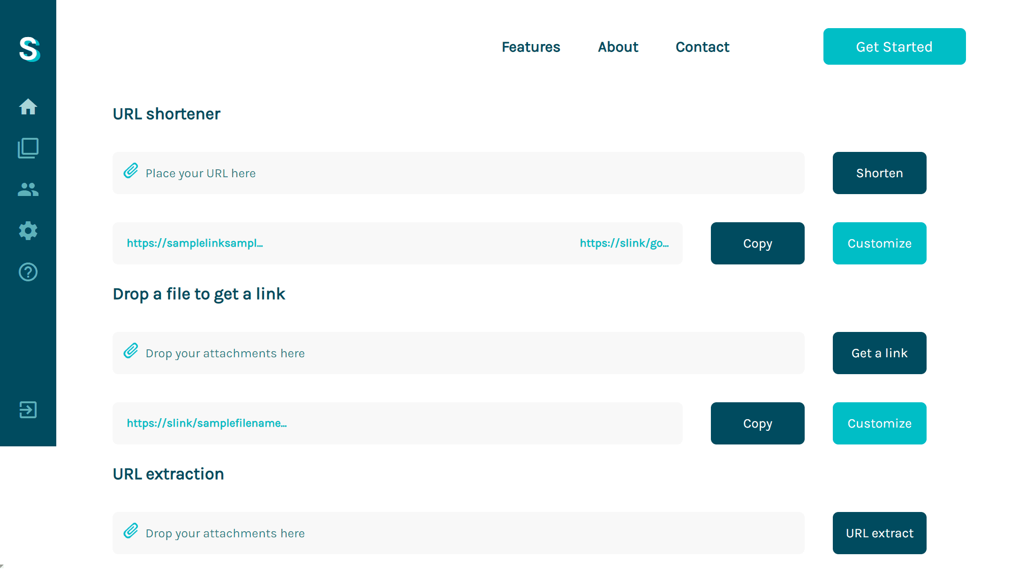The height and width of the screenshot is (572, 1011).
Task: Customize the shortened URL link
Action: (879, 243)
